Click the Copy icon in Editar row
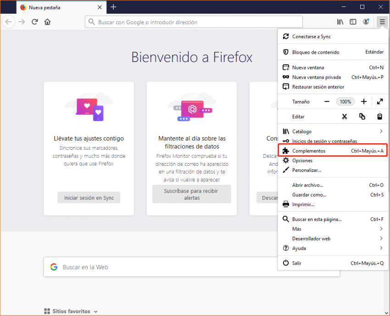 [362, 117]
